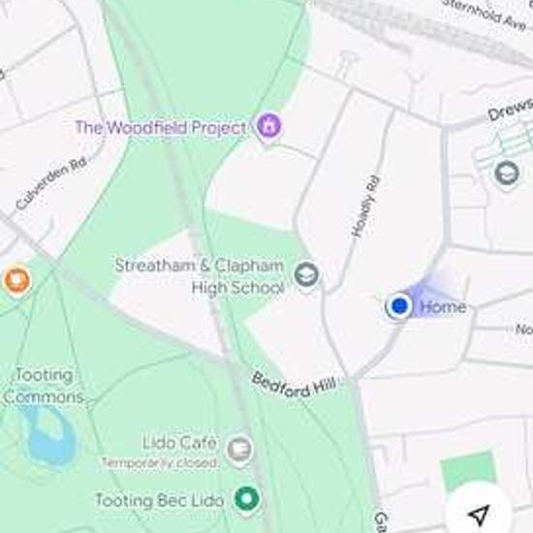Tap the blue pond in Tooting Commons
Screen dimensions: 533x533
click(x=50, y=435)
